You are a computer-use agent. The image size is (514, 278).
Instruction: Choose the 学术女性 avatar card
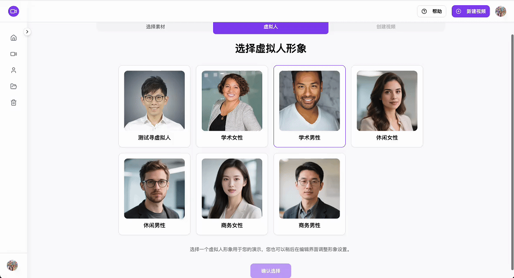[x=232, y=106]
